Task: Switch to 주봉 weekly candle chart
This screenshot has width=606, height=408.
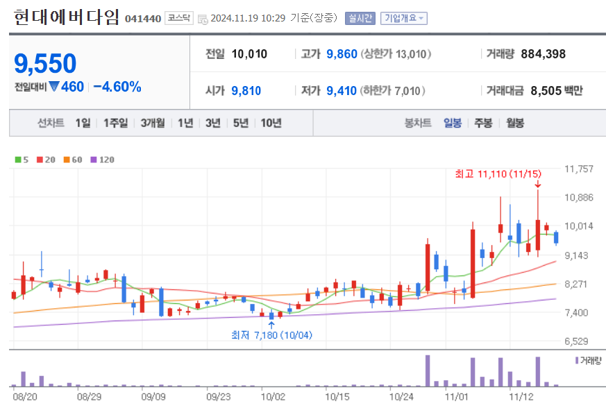Action: click(484, 124)
